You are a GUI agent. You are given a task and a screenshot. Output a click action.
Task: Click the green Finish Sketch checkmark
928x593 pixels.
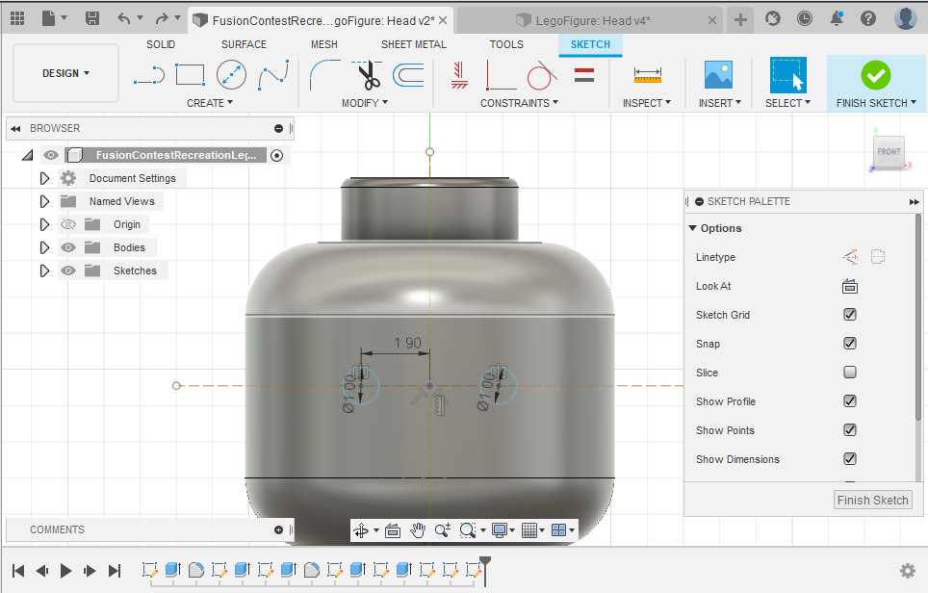click(876, 75)
